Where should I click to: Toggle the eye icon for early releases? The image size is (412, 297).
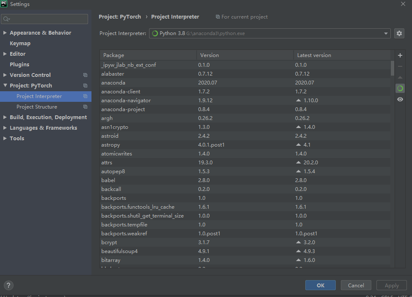point(400,99)
